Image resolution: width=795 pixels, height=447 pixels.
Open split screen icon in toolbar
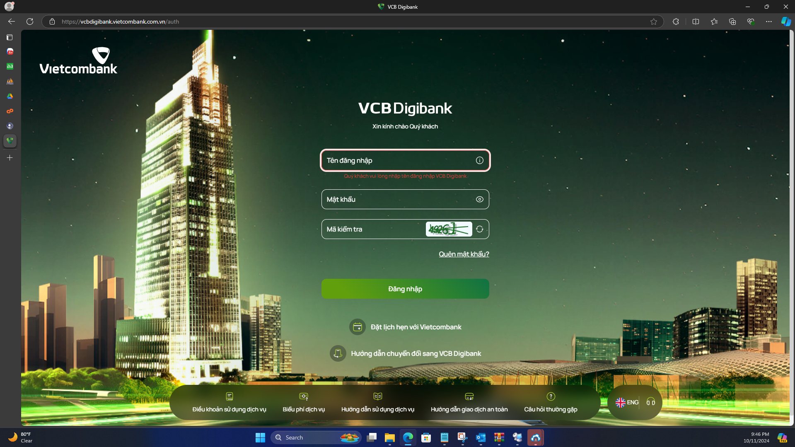tap(696, 22)
